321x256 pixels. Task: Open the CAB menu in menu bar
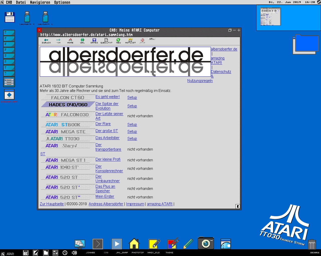[9, 2]
